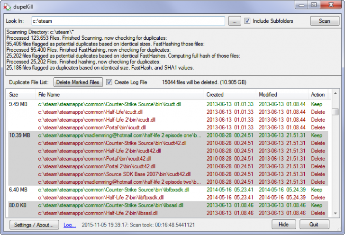Image resolution: width=345 pixels, height=235 pixels.
Task: Click the Look In path field
Action: click(128, 21)
